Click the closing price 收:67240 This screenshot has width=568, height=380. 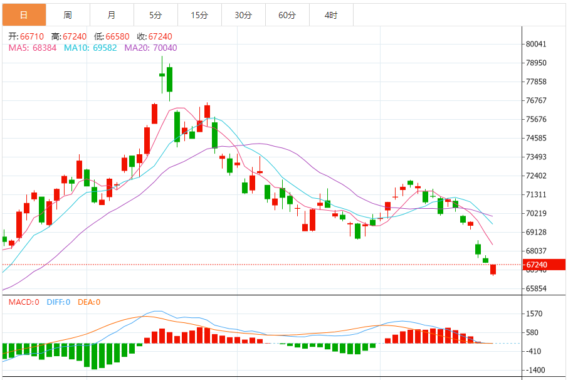[x=154, y=36]
